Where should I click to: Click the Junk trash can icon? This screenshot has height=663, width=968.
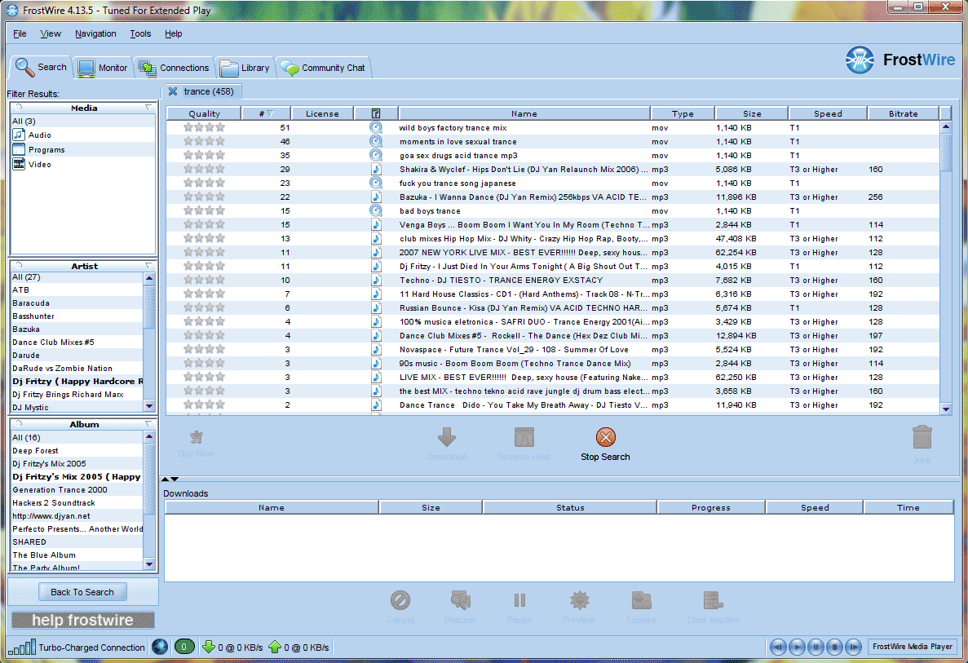922,437
